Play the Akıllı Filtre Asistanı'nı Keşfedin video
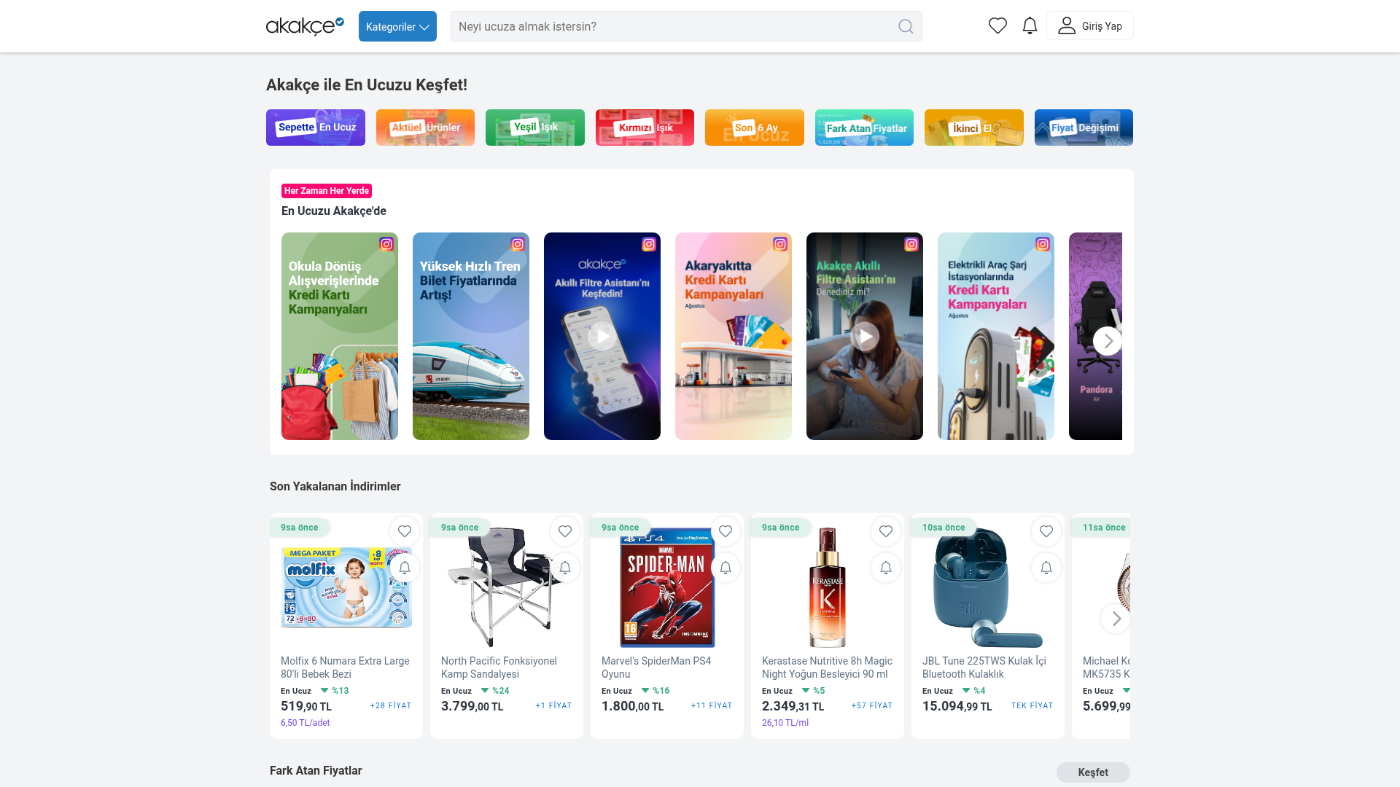 click(602, 337)
